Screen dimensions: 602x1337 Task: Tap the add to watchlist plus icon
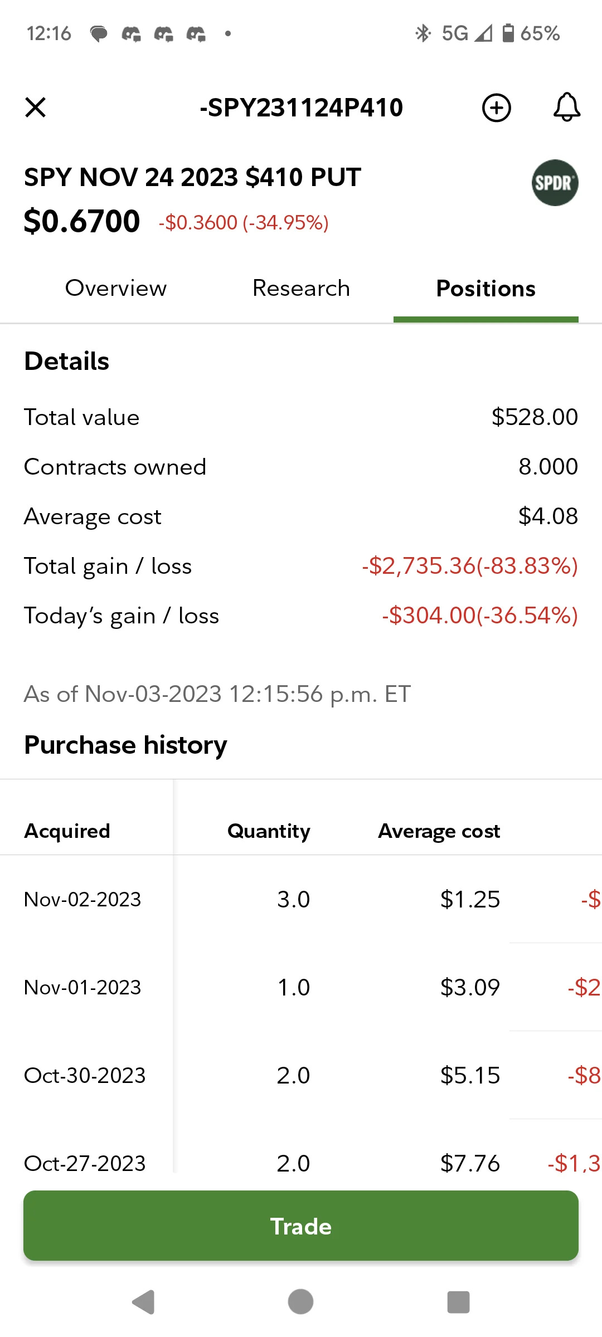(496, 108)
